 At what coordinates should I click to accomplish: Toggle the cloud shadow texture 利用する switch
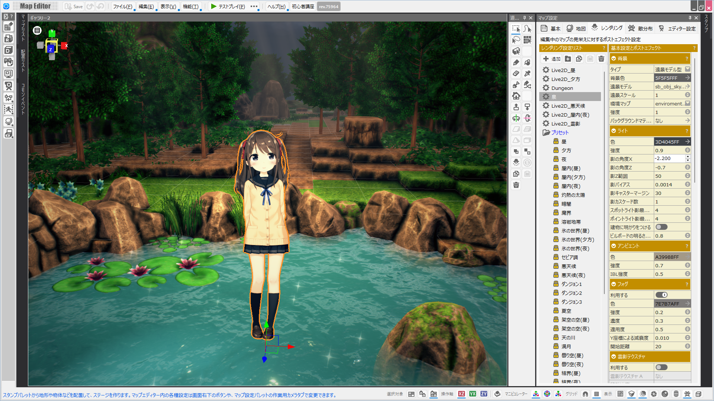point(662,367)
